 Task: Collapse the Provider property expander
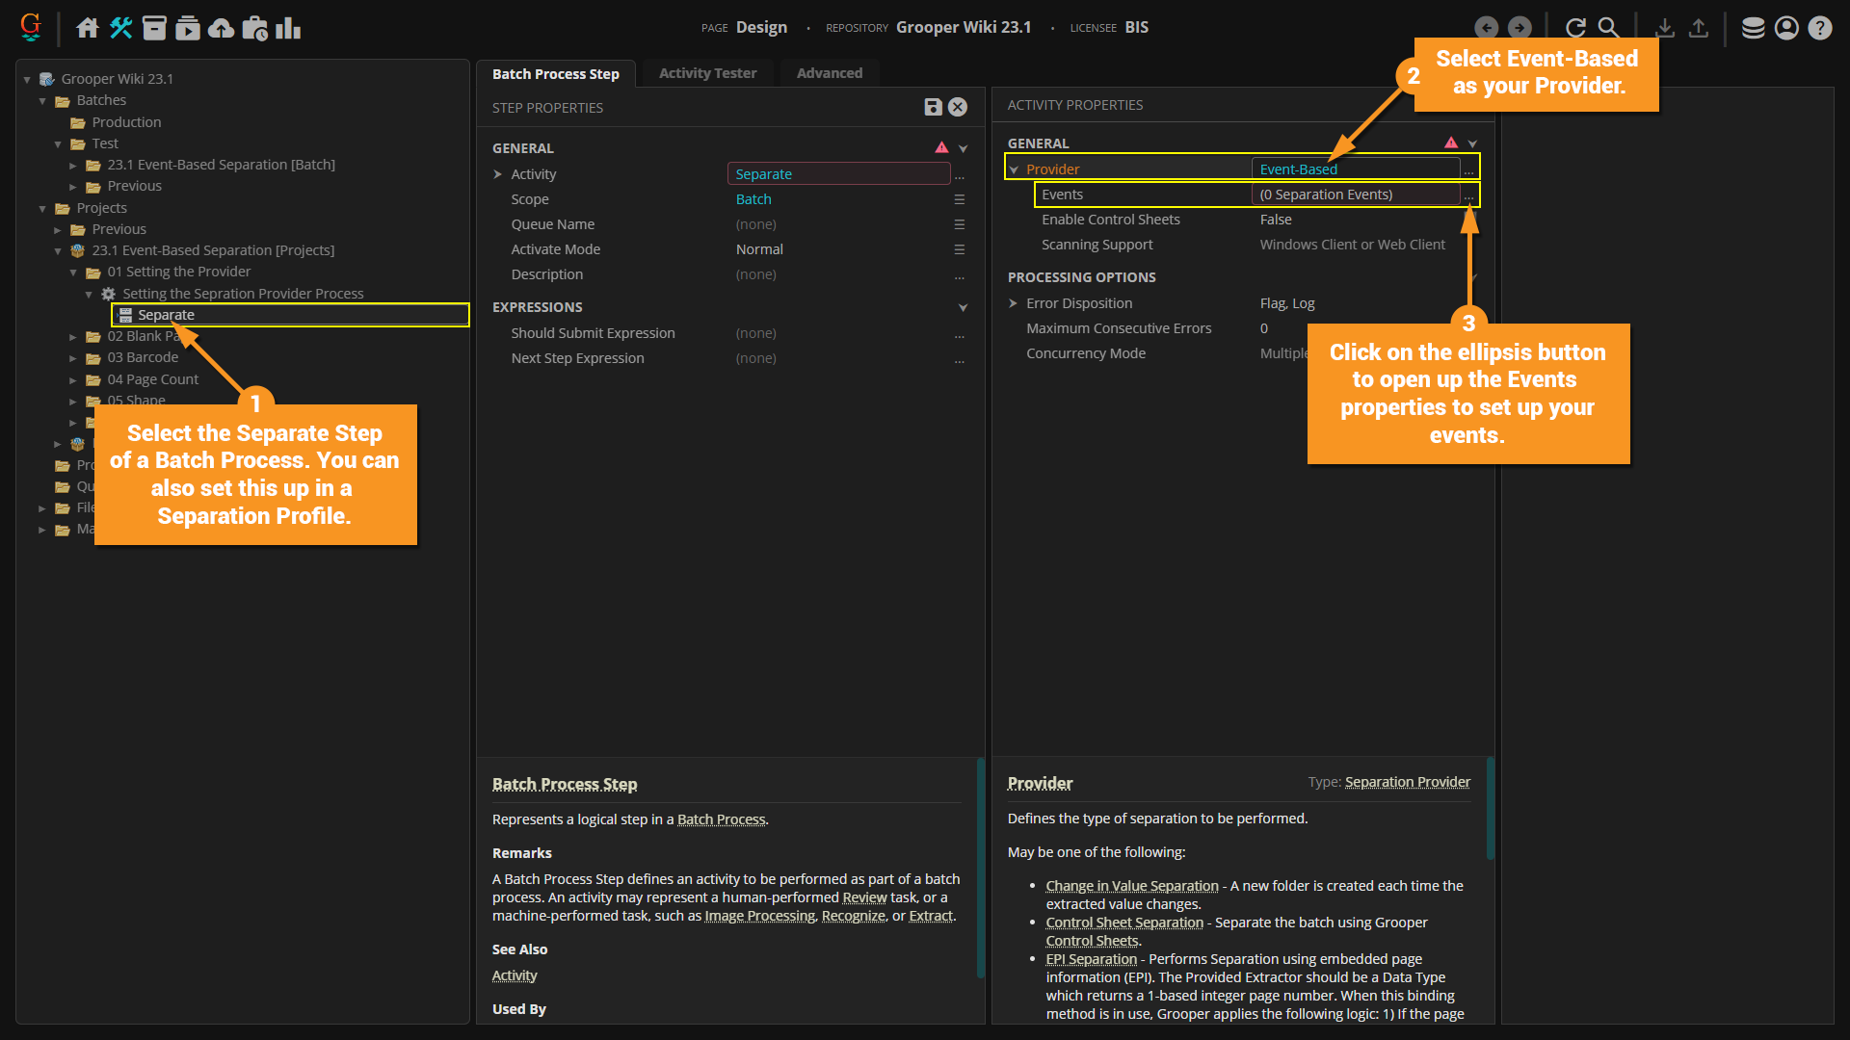point(1014,169)
